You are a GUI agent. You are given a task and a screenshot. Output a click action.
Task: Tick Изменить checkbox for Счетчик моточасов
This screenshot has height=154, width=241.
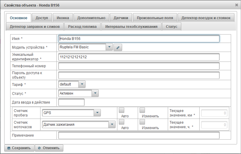142,122
